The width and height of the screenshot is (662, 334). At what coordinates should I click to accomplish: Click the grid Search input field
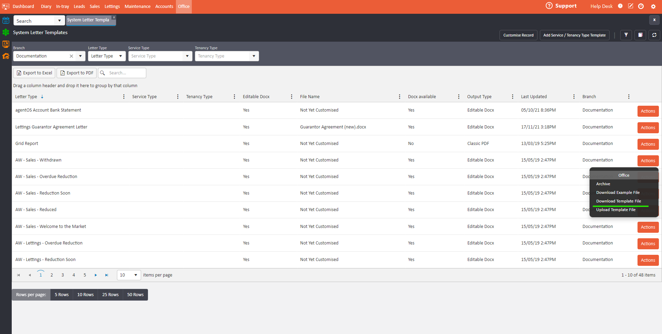(x=126, y=73)
